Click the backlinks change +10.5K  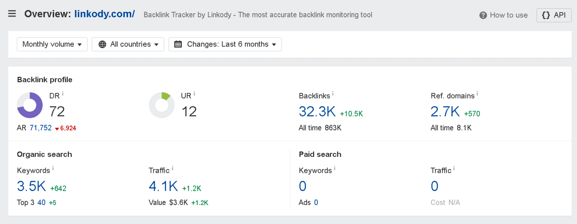pos(352,114)
